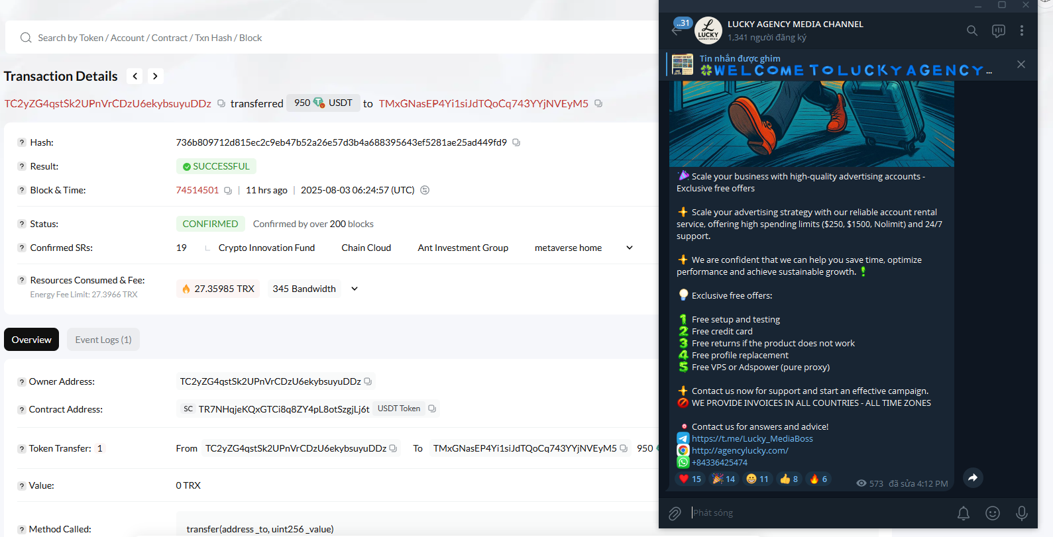Viewport: 1053px width, 537px height.
Task: Open the emoji picker in Telegram
Action: click(993, 513)
